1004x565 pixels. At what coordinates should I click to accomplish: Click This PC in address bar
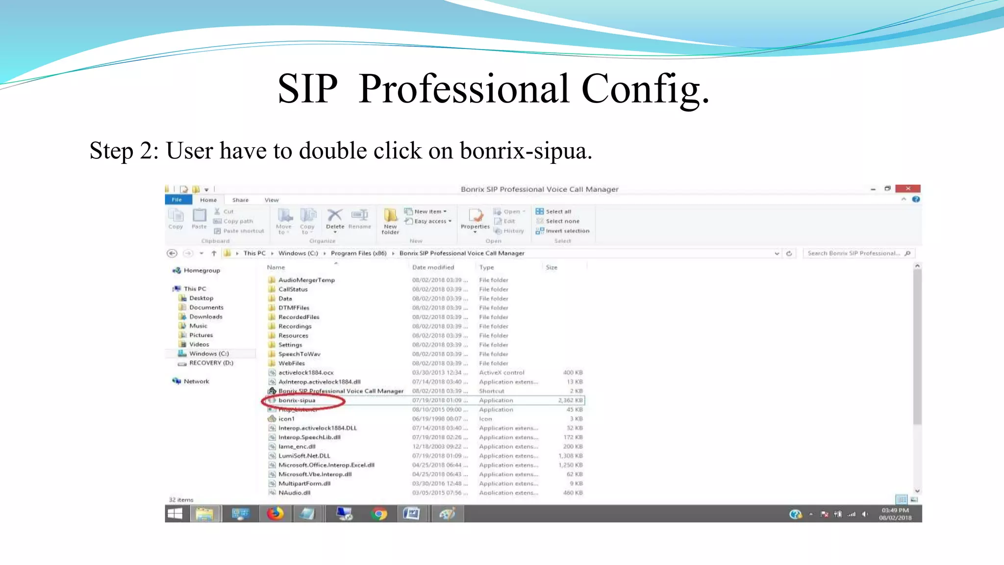(254, 253)
